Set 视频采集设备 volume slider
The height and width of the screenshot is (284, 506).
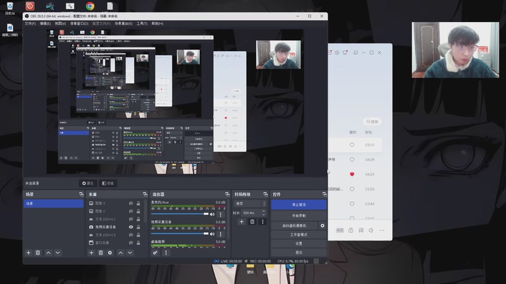[180, 234]
